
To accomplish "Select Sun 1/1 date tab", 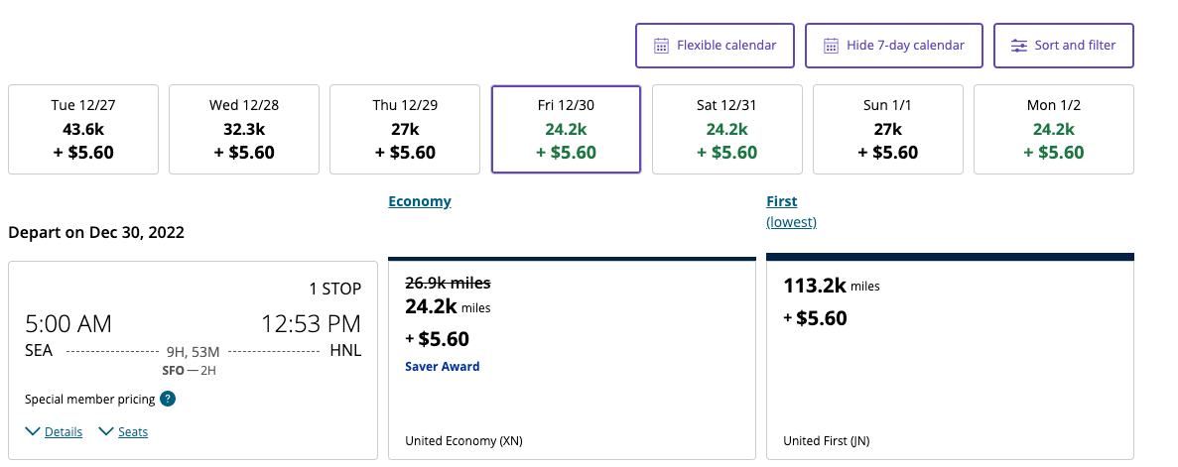I will point(887,129).
